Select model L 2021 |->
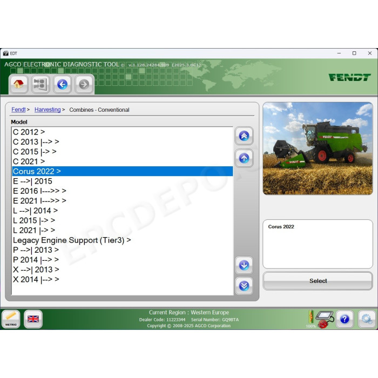378x378 pixels. pyautogui.click(x=123, y=230)
